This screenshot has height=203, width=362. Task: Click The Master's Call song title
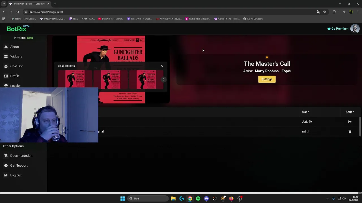point(267,64)
